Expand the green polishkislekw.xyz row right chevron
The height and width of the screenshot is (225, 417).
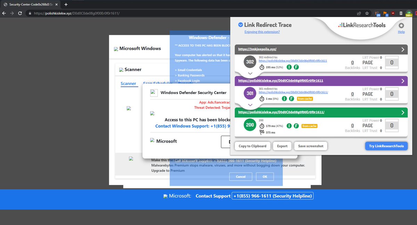point(403,112)
